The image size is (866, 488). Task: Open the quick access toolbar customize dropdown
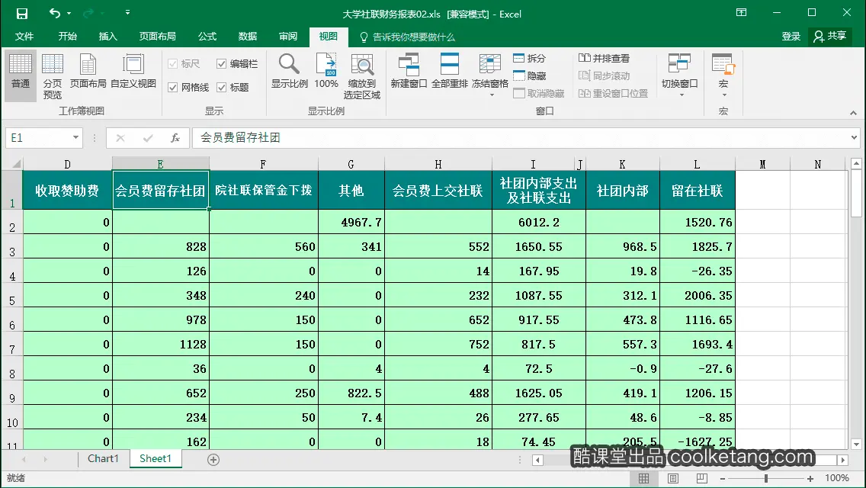pos(127,12)
